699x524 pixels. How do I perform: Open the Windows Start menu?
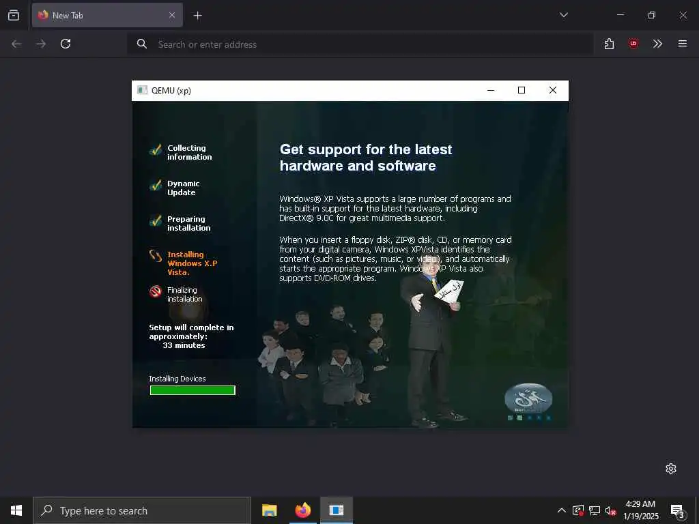pos(16,510)
